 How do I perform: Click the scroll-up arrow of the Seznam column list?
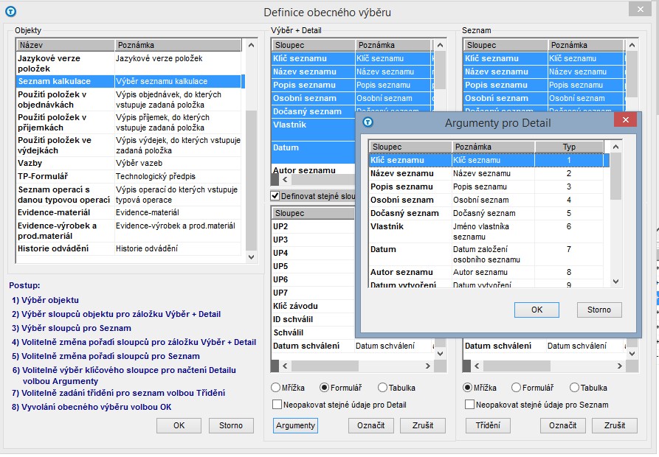(x=632, y=45)
